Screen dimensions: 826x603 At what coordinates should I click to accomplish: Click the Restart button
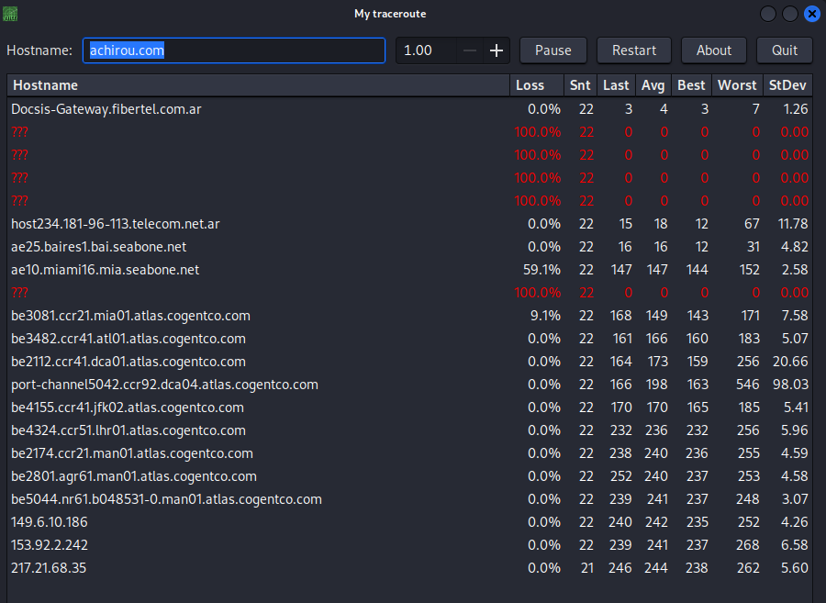[x=633, y=50]
